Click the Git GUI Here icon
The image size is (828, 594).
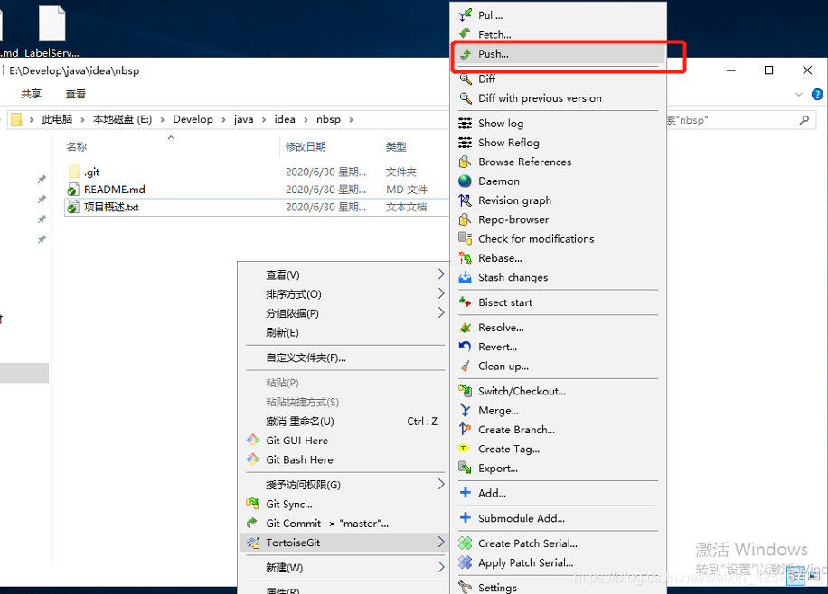coord(253,440)
